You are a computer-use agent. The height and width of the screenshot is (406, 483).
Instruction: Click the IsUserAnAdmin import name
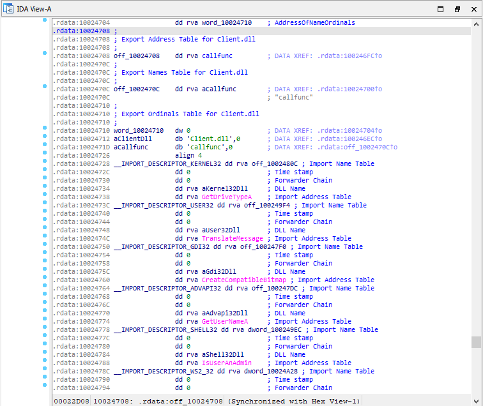227,363
